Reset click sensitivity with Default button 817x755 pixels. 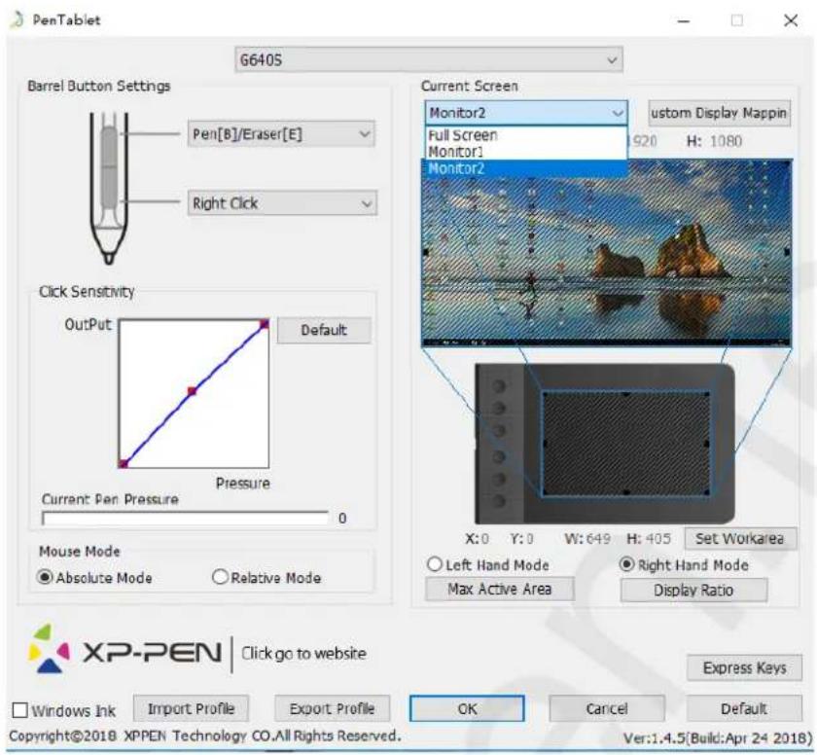pos(324,330)
